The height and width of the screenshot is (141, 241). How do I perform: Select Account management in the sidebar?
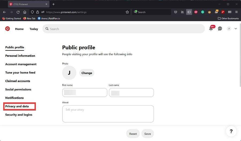click(x=21, y=64)
